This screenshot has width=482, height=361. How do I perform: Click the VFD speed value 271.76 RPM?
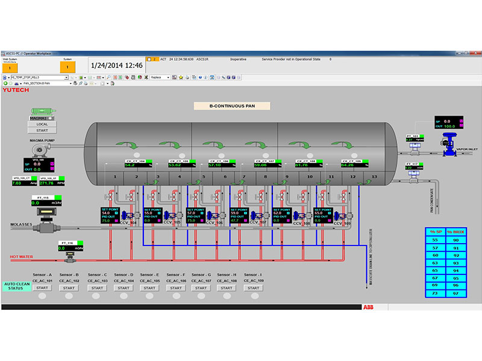pyautogui.click(x=47, y=183)
